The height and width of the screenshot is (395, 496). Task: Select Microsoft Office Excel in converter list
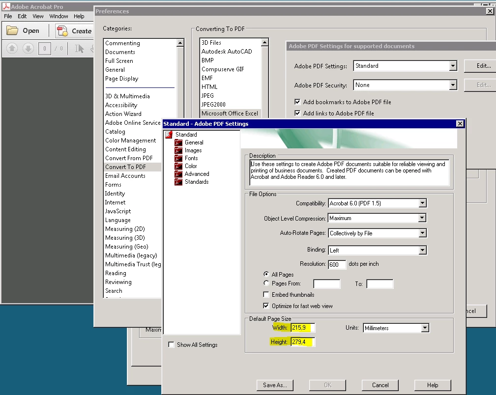click(230, 113)
